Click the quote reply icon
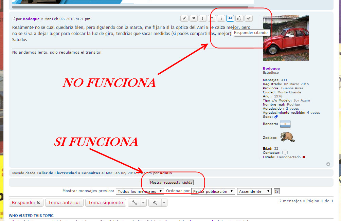This screenshot has height=221, width=341. click(x=230, y=18)
